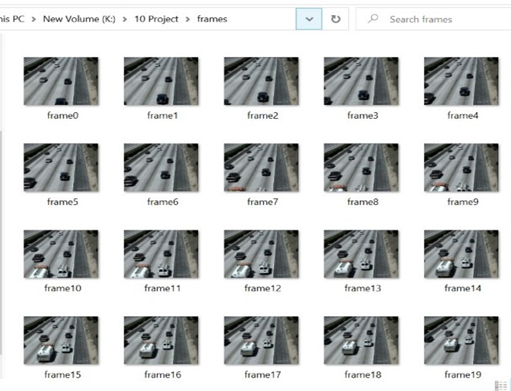Select the frame3 thumbnail
Screen dimensions: 511x391
[x=361, y=81]
